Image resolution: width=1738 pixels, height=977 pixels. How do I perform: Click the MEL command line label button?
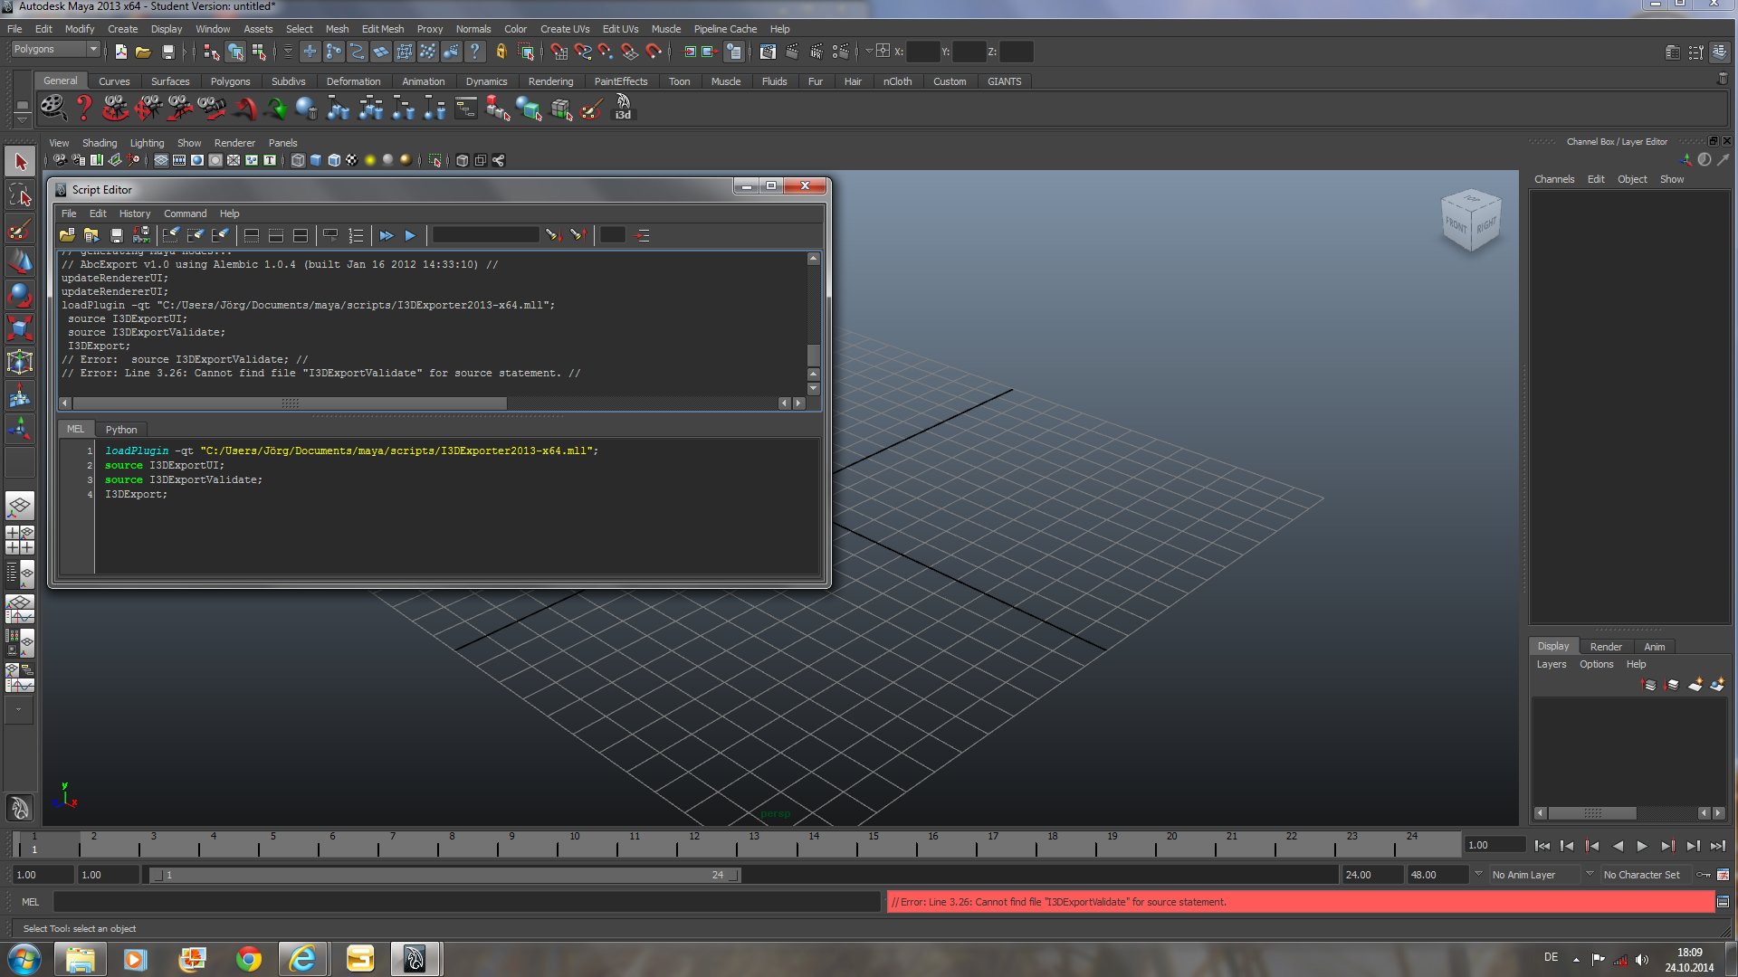click(30, 902)
